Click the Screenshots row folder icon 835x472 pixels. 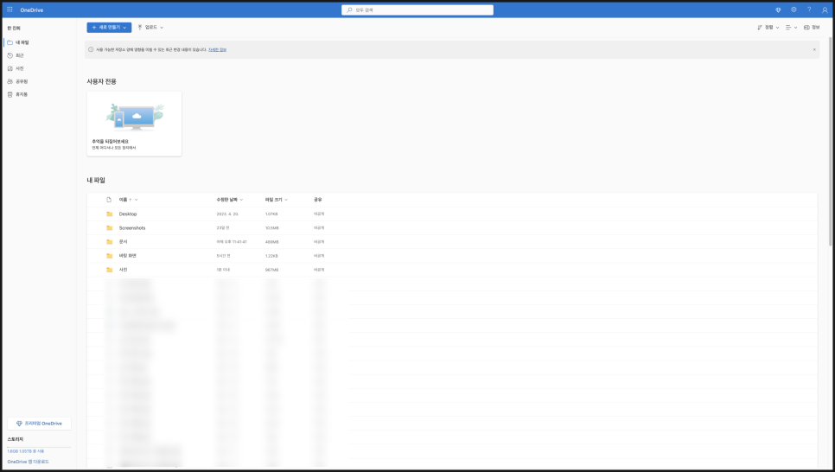point(109,228)
